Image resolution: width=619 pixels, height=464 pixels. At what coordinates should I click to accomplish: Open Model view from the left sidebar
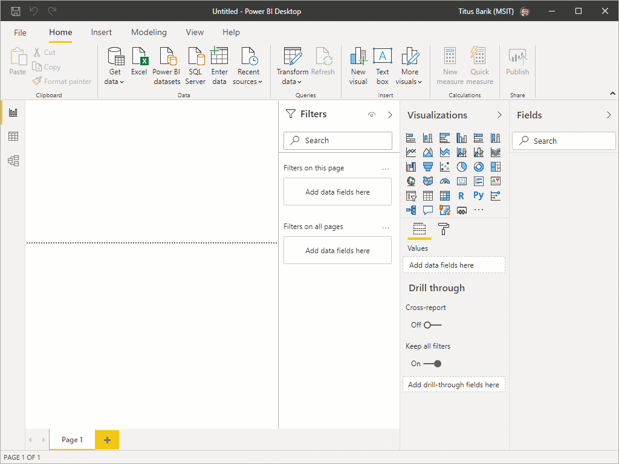pos(12,160)
